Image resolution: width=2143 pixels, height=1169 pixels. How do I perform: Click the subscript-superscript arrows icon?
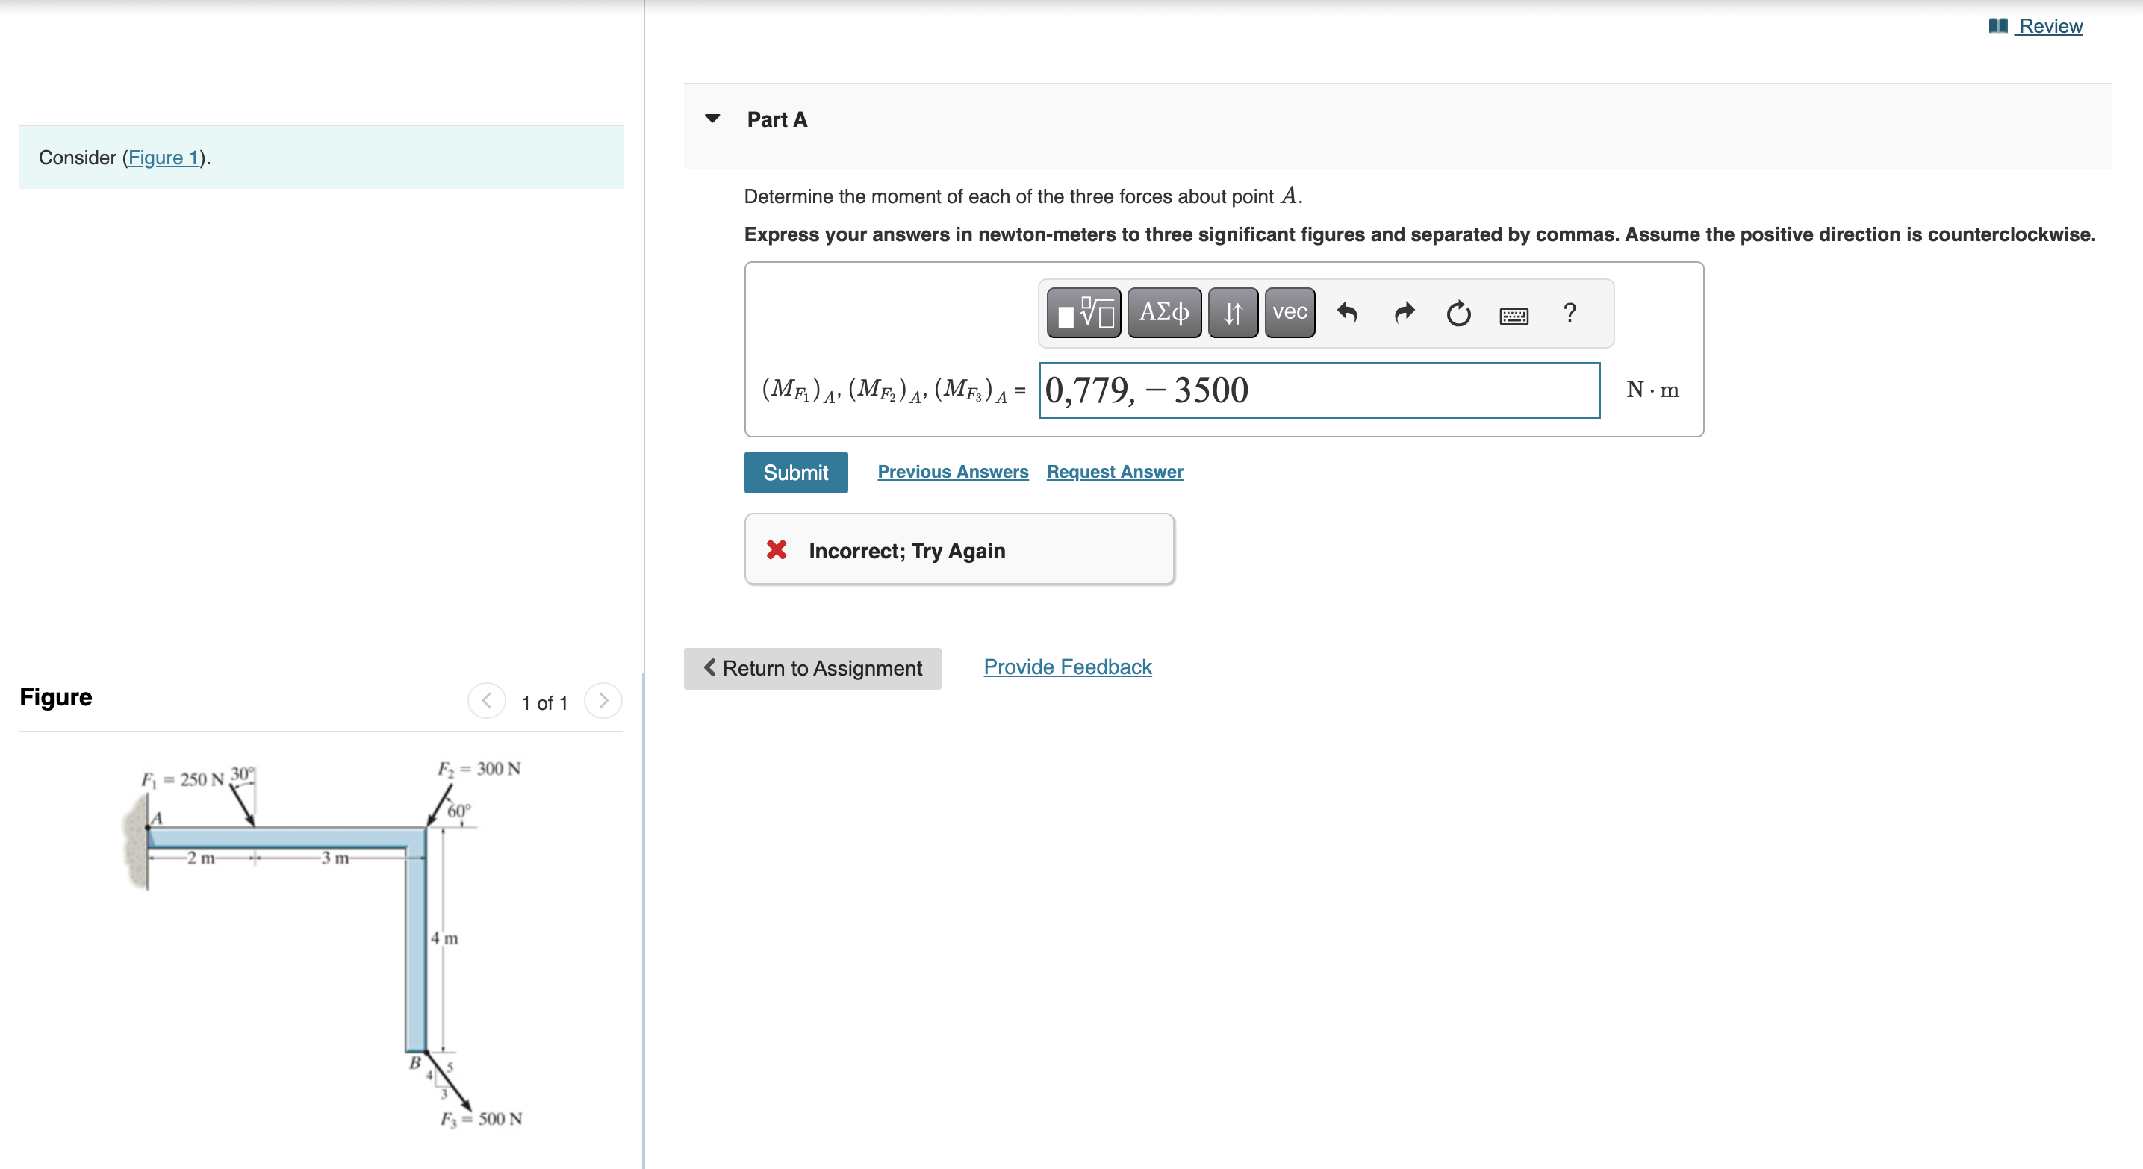(x=1231, y=314)
